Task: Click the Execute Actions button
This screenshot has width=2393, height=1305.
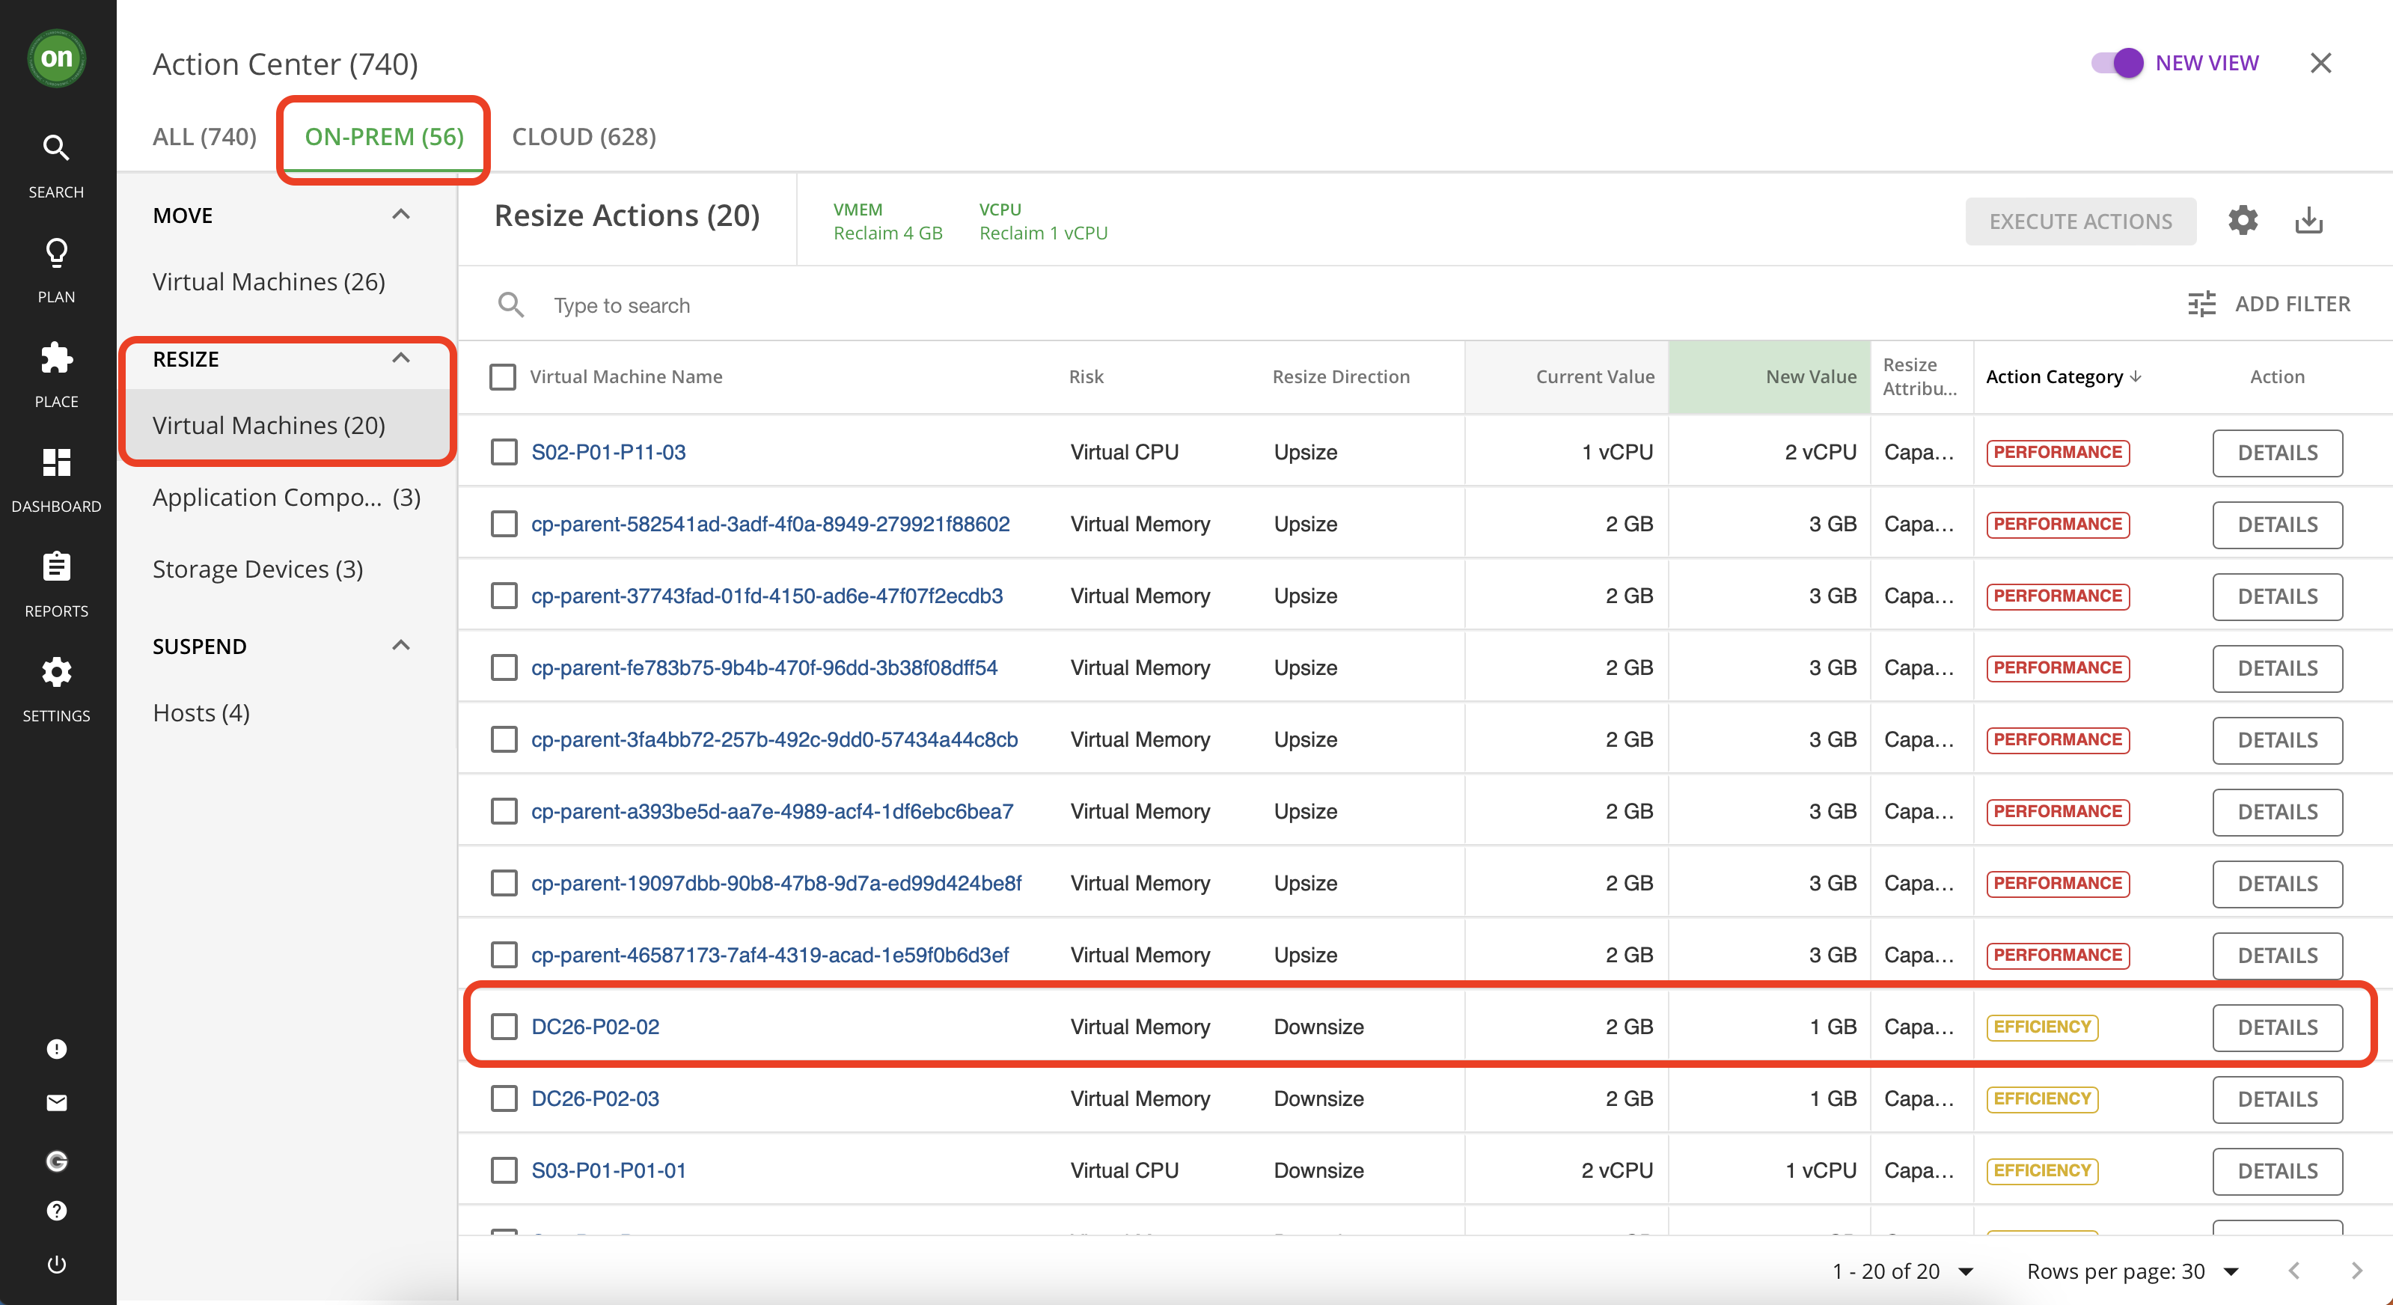Action: tap(2080, 221)
